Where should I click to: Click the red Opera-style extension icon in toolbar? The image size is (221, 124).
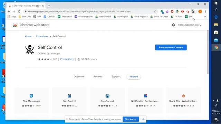click(172, 11)
